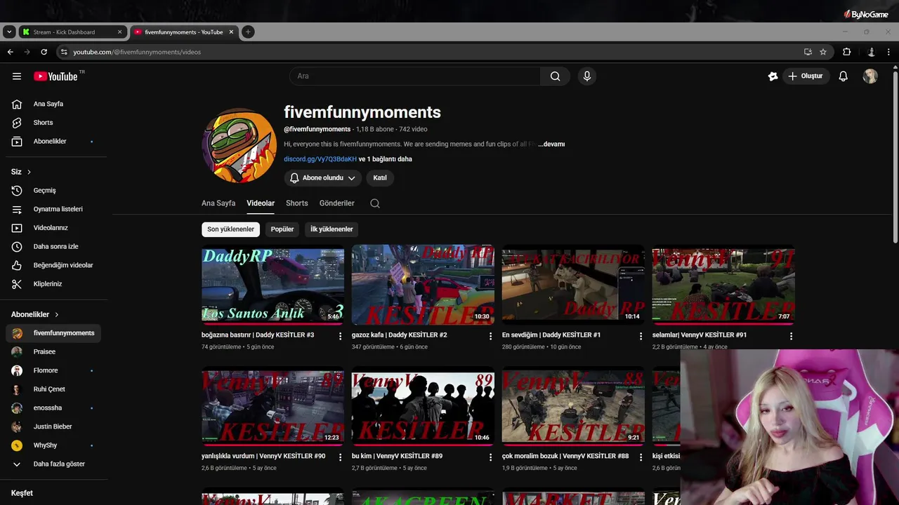Open Daddy KESİTLER #3 video thumbnail
Screen dimensions: 899x505
(273, 284)
